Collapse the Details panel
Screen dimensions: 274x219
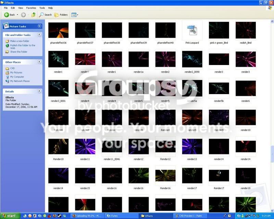pyautogui.click(x=39, y=91)
